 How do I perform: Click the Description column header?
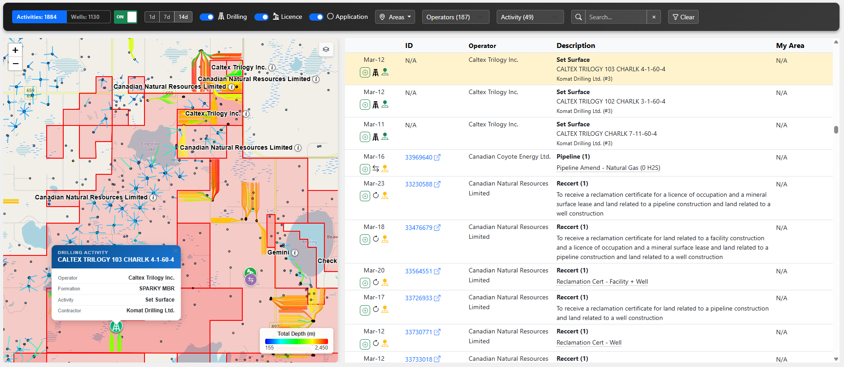click(x=576, y=46)
